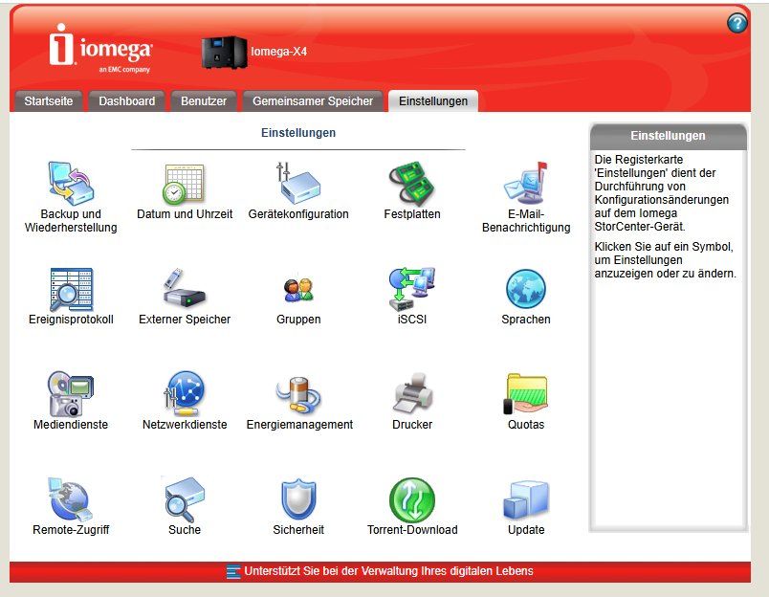The width and height of the screenshot is (769, 597).
Task: Click the Torrent-Download text link
Action: point(412,530)
